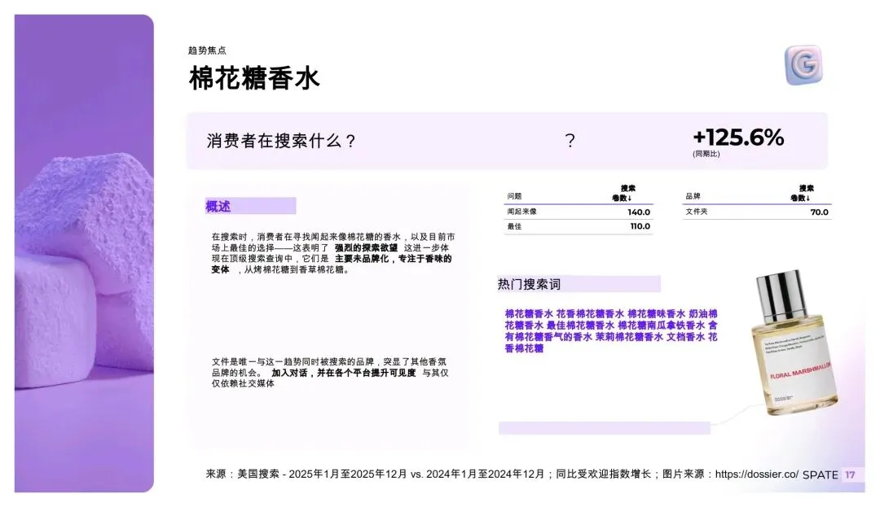Screen dimensions: 880x507
Task: Click the 趋势焦点 label above the title
Action: coord(207,50)
